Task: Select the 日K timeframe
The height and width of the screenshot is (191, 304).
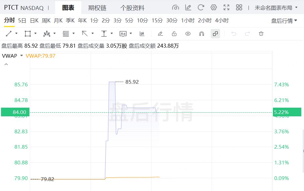Action: (34, 20)
